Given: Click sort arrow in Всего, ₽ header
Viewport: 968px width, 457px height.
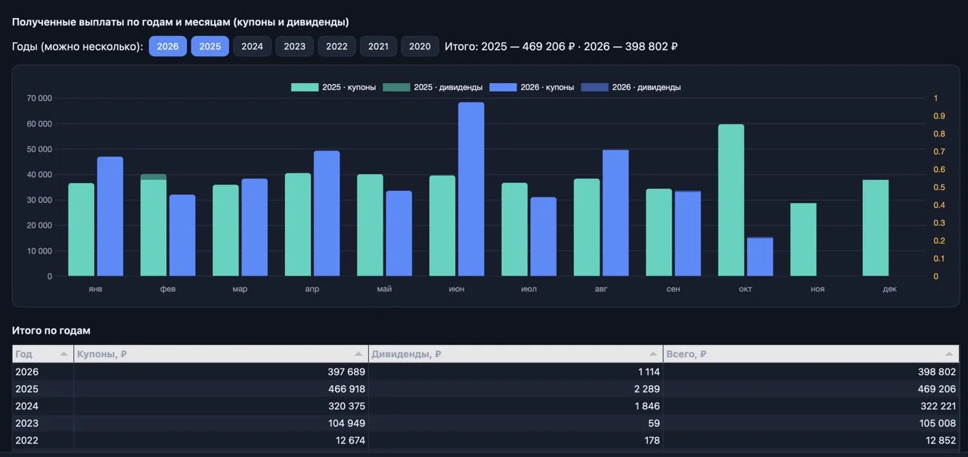Looking at the screenshot, I should coord(948,354).
